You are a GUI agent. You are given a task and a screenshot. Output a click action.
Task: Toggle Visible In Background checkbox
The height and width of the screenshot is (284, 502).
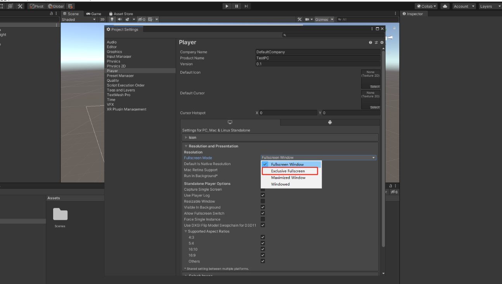(x=263, y=207)
